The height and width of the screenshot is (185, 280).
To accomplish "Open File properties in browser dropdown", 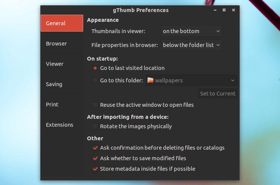I will click(191, 45).
